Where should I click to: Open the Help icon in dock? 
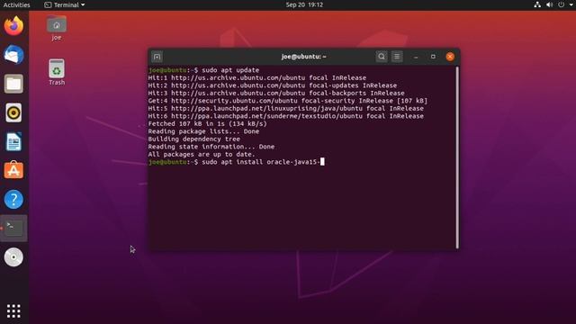[x=13, y=200]
